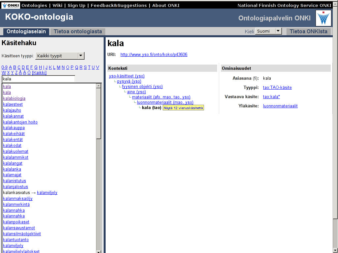The image size is (338, 253).
Task: Select kalalangat in results list
Action: pos(13,163)
